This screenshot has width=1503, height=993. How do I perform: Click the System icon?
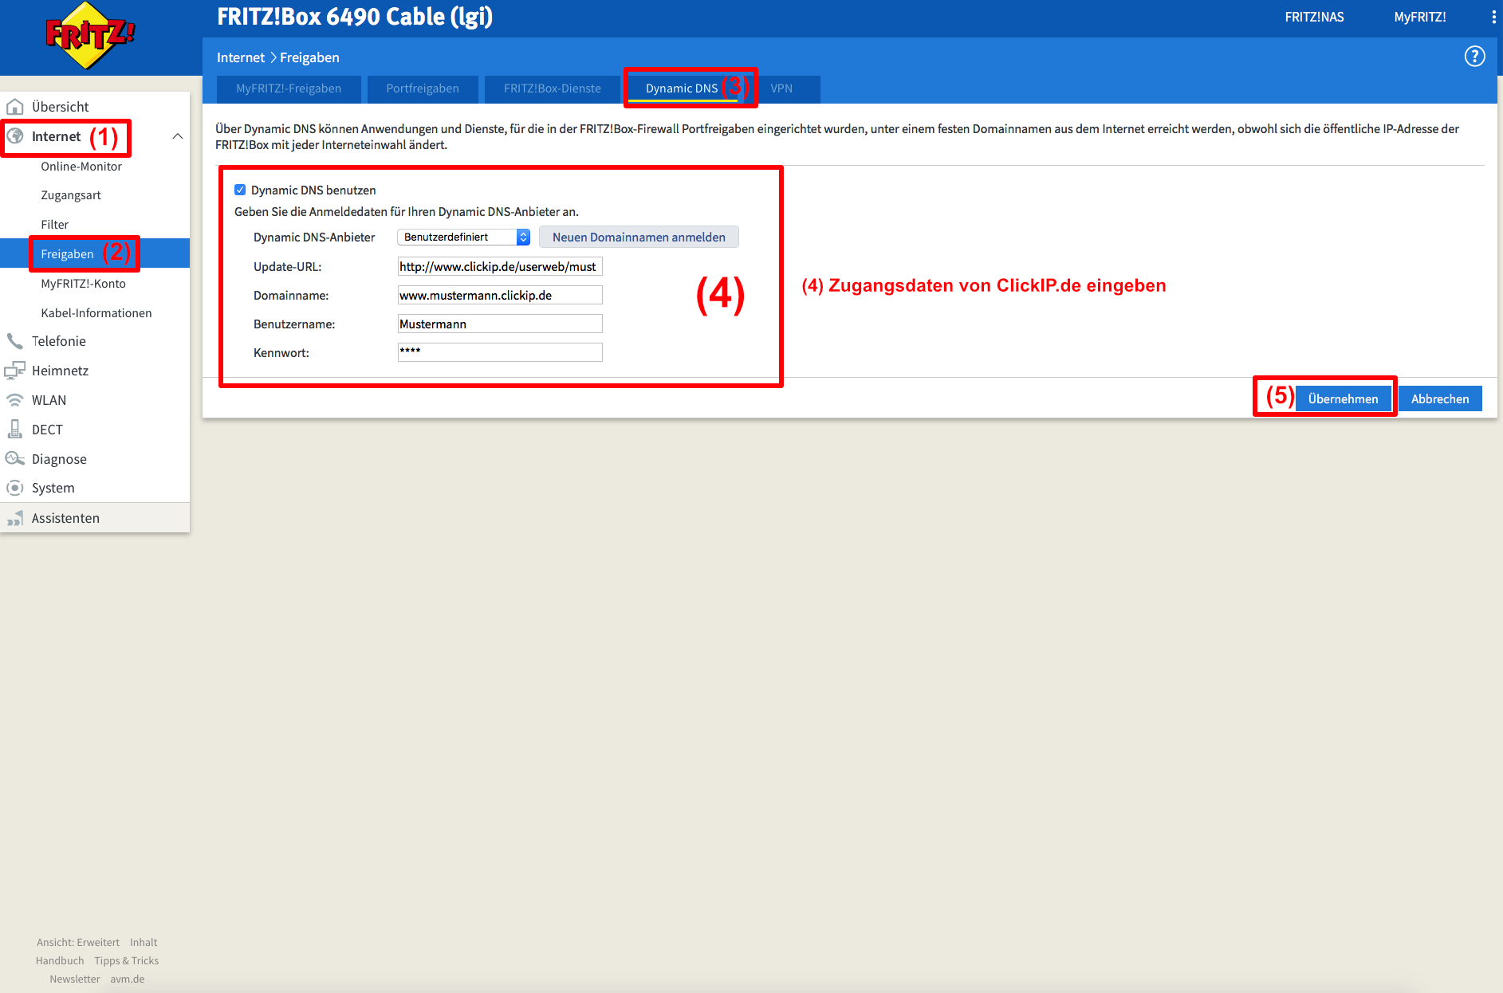coord(15,488)
